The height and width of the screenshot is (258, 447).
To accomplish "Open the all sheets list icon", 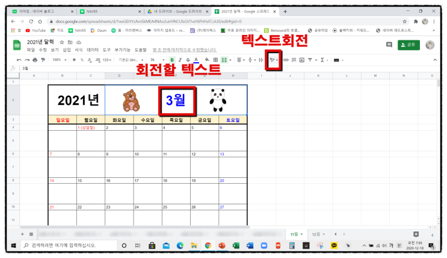I will pyautogui.click(x=31, y=234).
